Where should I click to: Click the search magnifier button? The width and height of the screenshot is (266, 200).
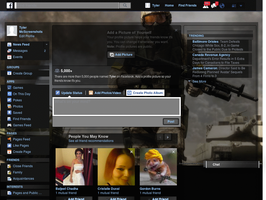[x=125, y=5]
